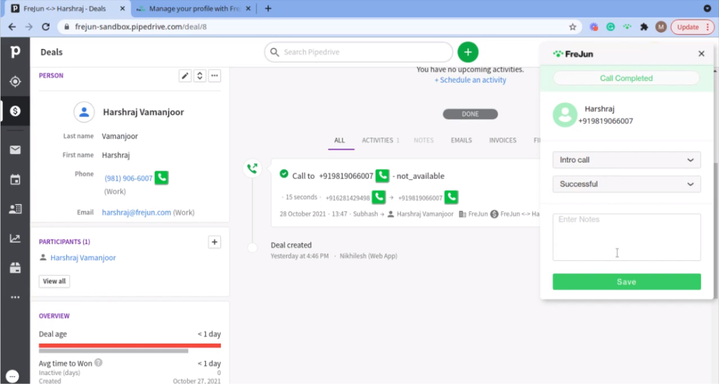Switch to the Activities tab

coord(380,140)
